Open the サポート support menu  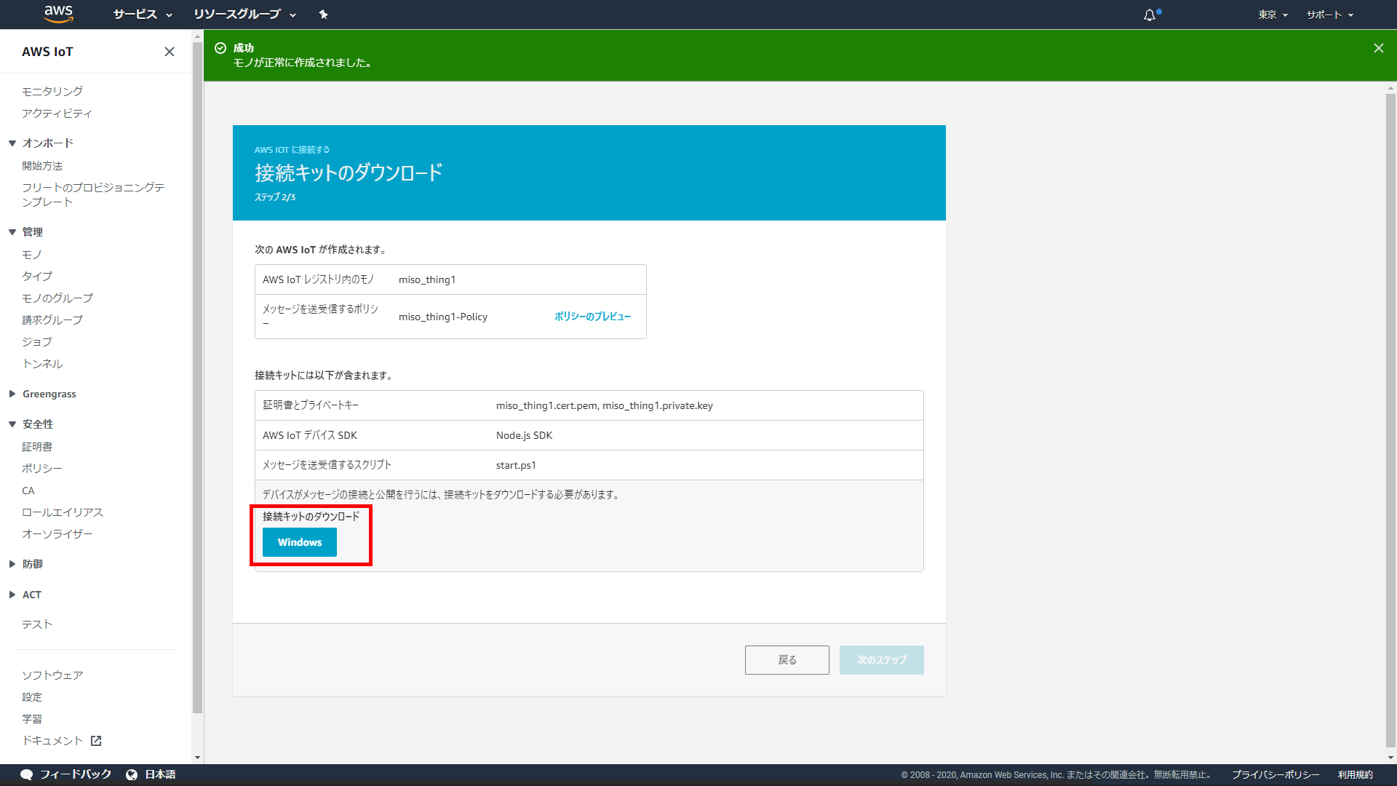tap(1329, 15)
